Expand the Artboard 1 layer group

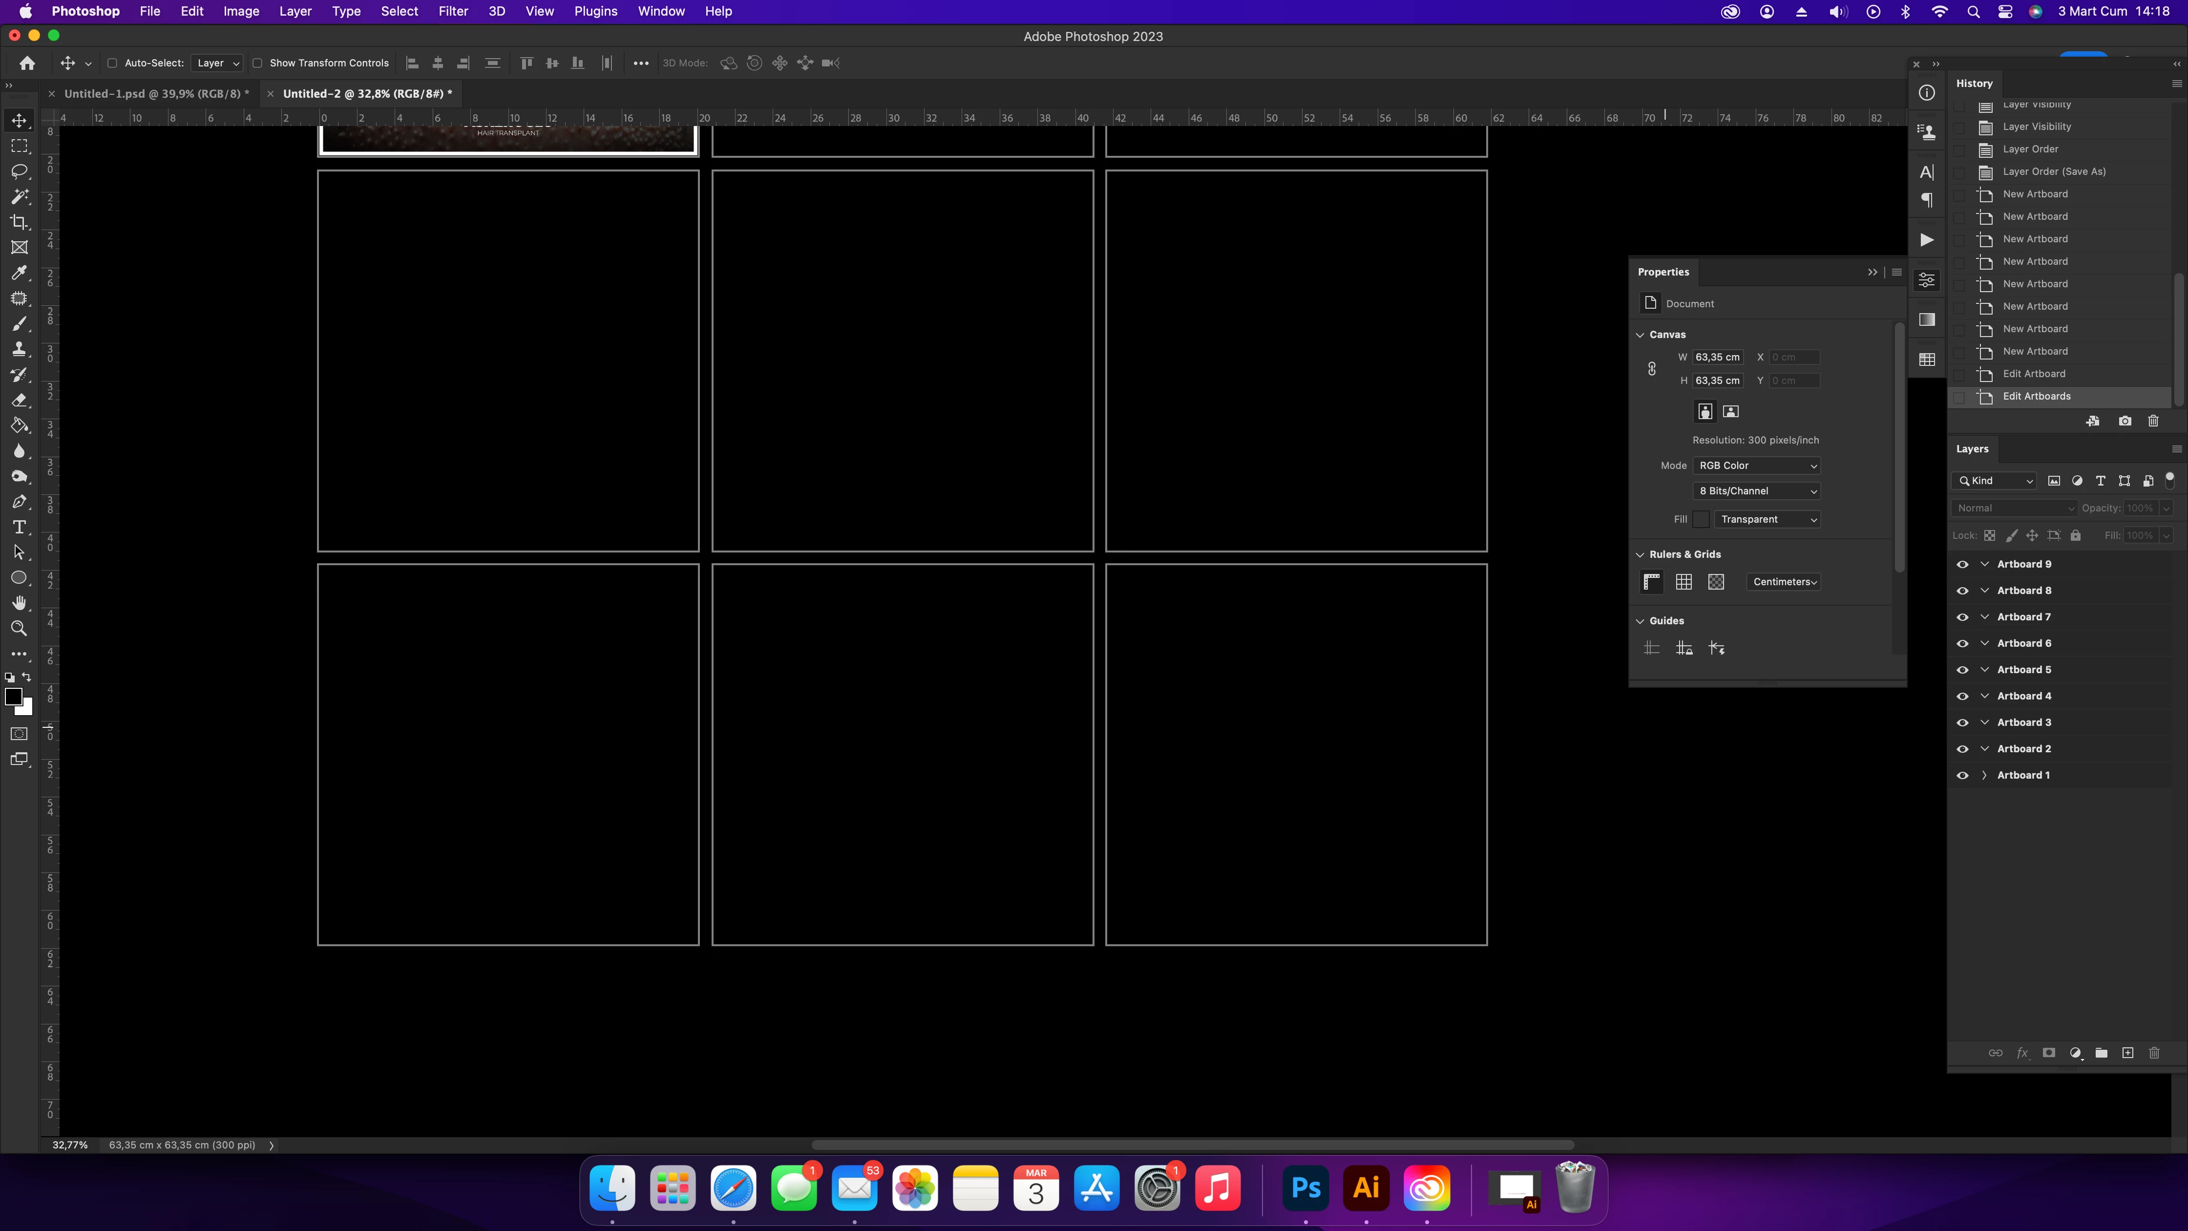point(1984,775)
